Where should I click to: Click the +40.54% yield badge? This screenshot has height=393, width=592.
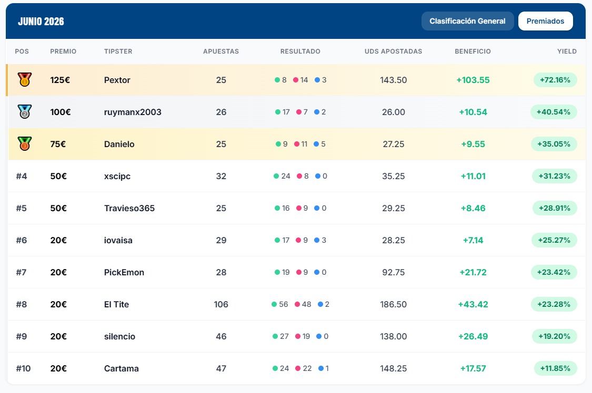click(x=554, y=112)
